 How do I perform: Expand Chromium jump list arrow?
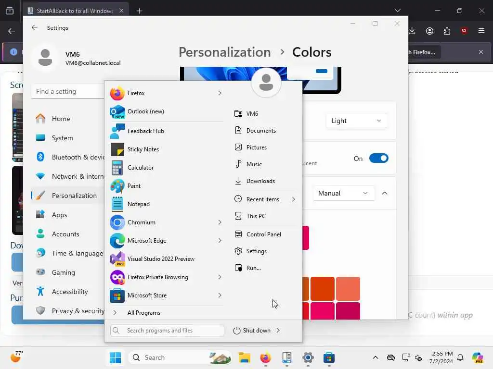tap(220, 222)
